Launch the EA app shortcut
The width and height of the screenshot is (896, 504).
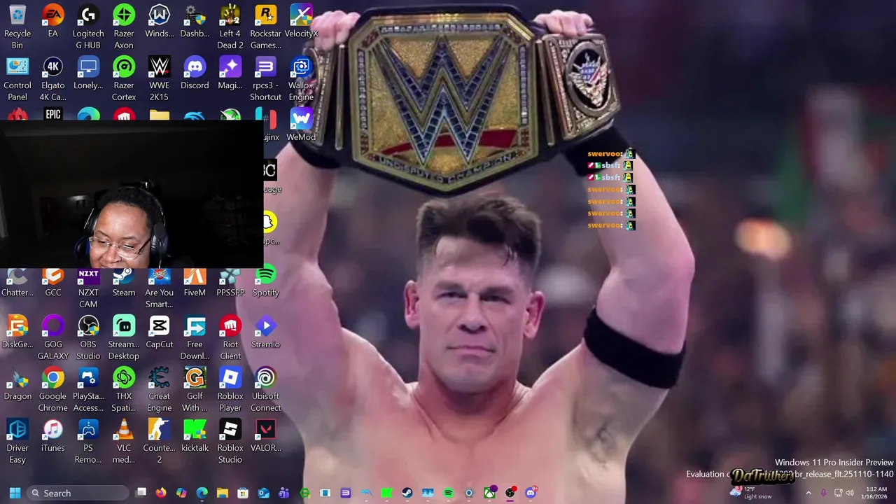[53, 21]
